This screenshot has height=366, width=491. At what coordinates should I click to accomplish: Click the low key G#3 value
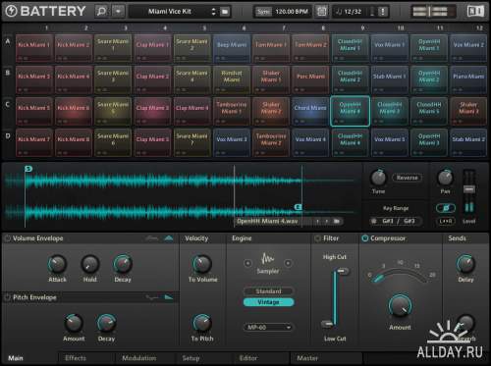click(388, 221)
